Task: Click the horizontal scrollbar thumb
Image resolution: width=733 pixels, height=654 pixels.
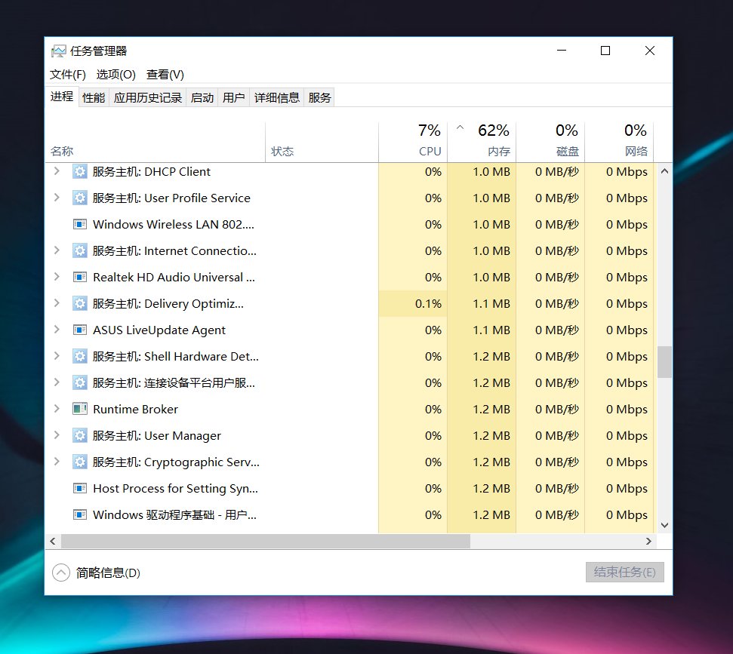Action: click(266, 541)
